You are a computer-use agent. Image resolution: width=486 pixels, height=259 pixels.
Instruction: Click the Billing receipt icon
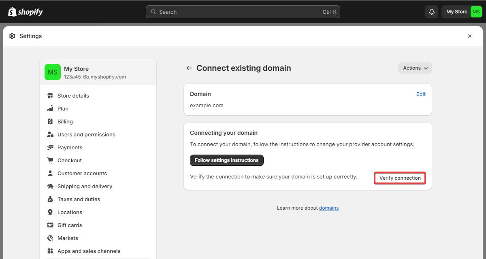(50, 121)
